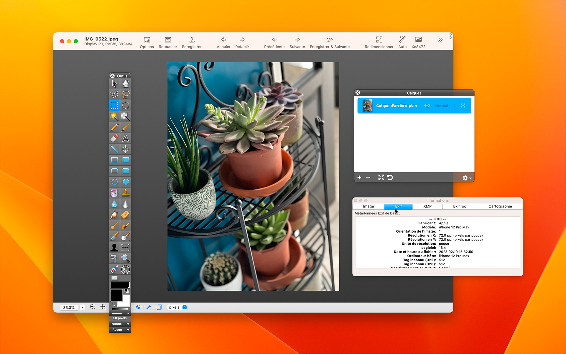The height and width of the screenshot is (354, 566).
Task: Select the Eyedropper tool
Action: coord(114,236)
